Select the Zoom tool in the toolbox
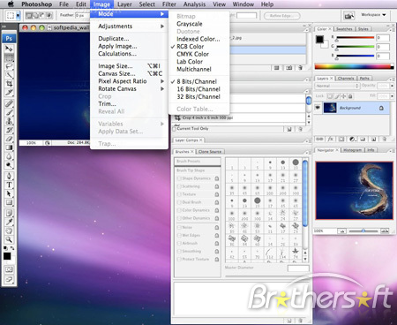Screen dimensions: 397x325 [x=9, y=239]
